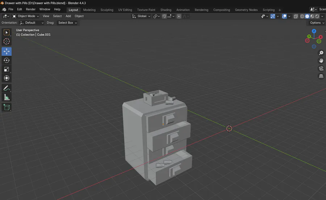Switch to Compositing workspace tab
326x200 pixels.
point(222,10)
